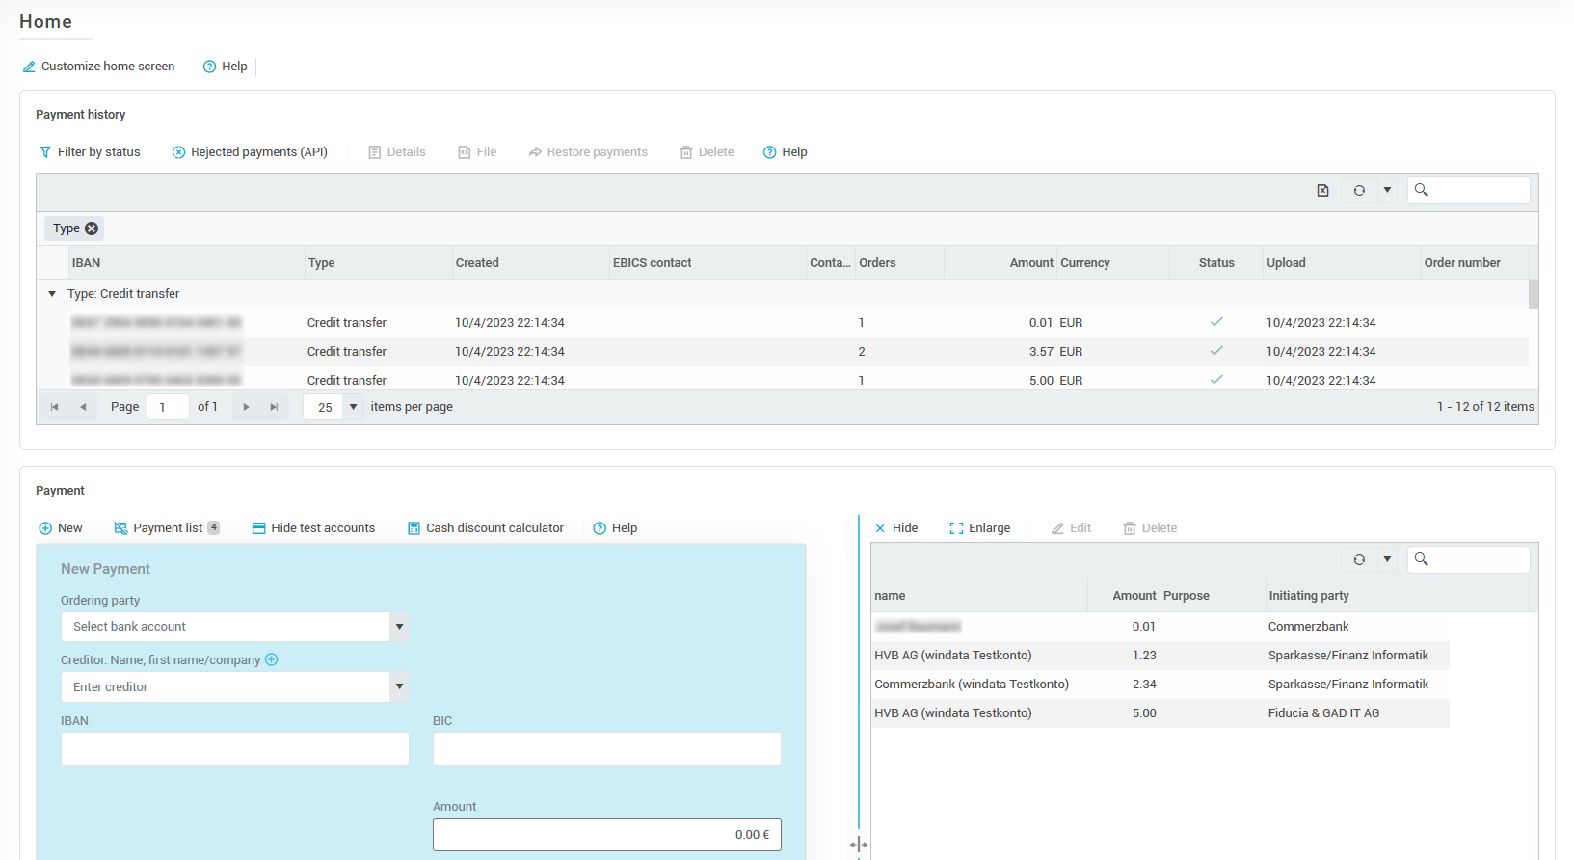Open the items per page dropdown
This screenshot has width=1574, height=860.
click(354, 407)
